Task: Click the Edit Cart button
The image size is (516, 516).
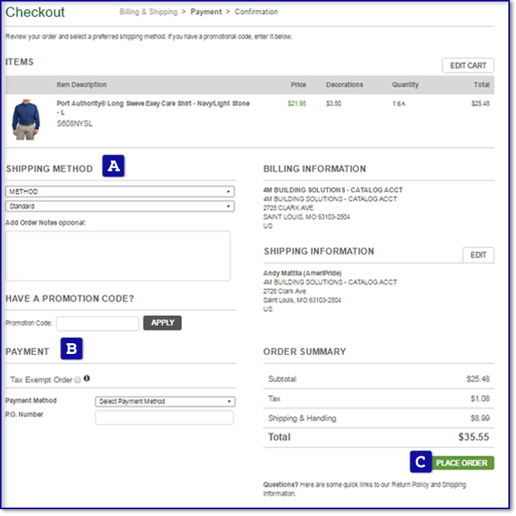Action: (468, 66)
